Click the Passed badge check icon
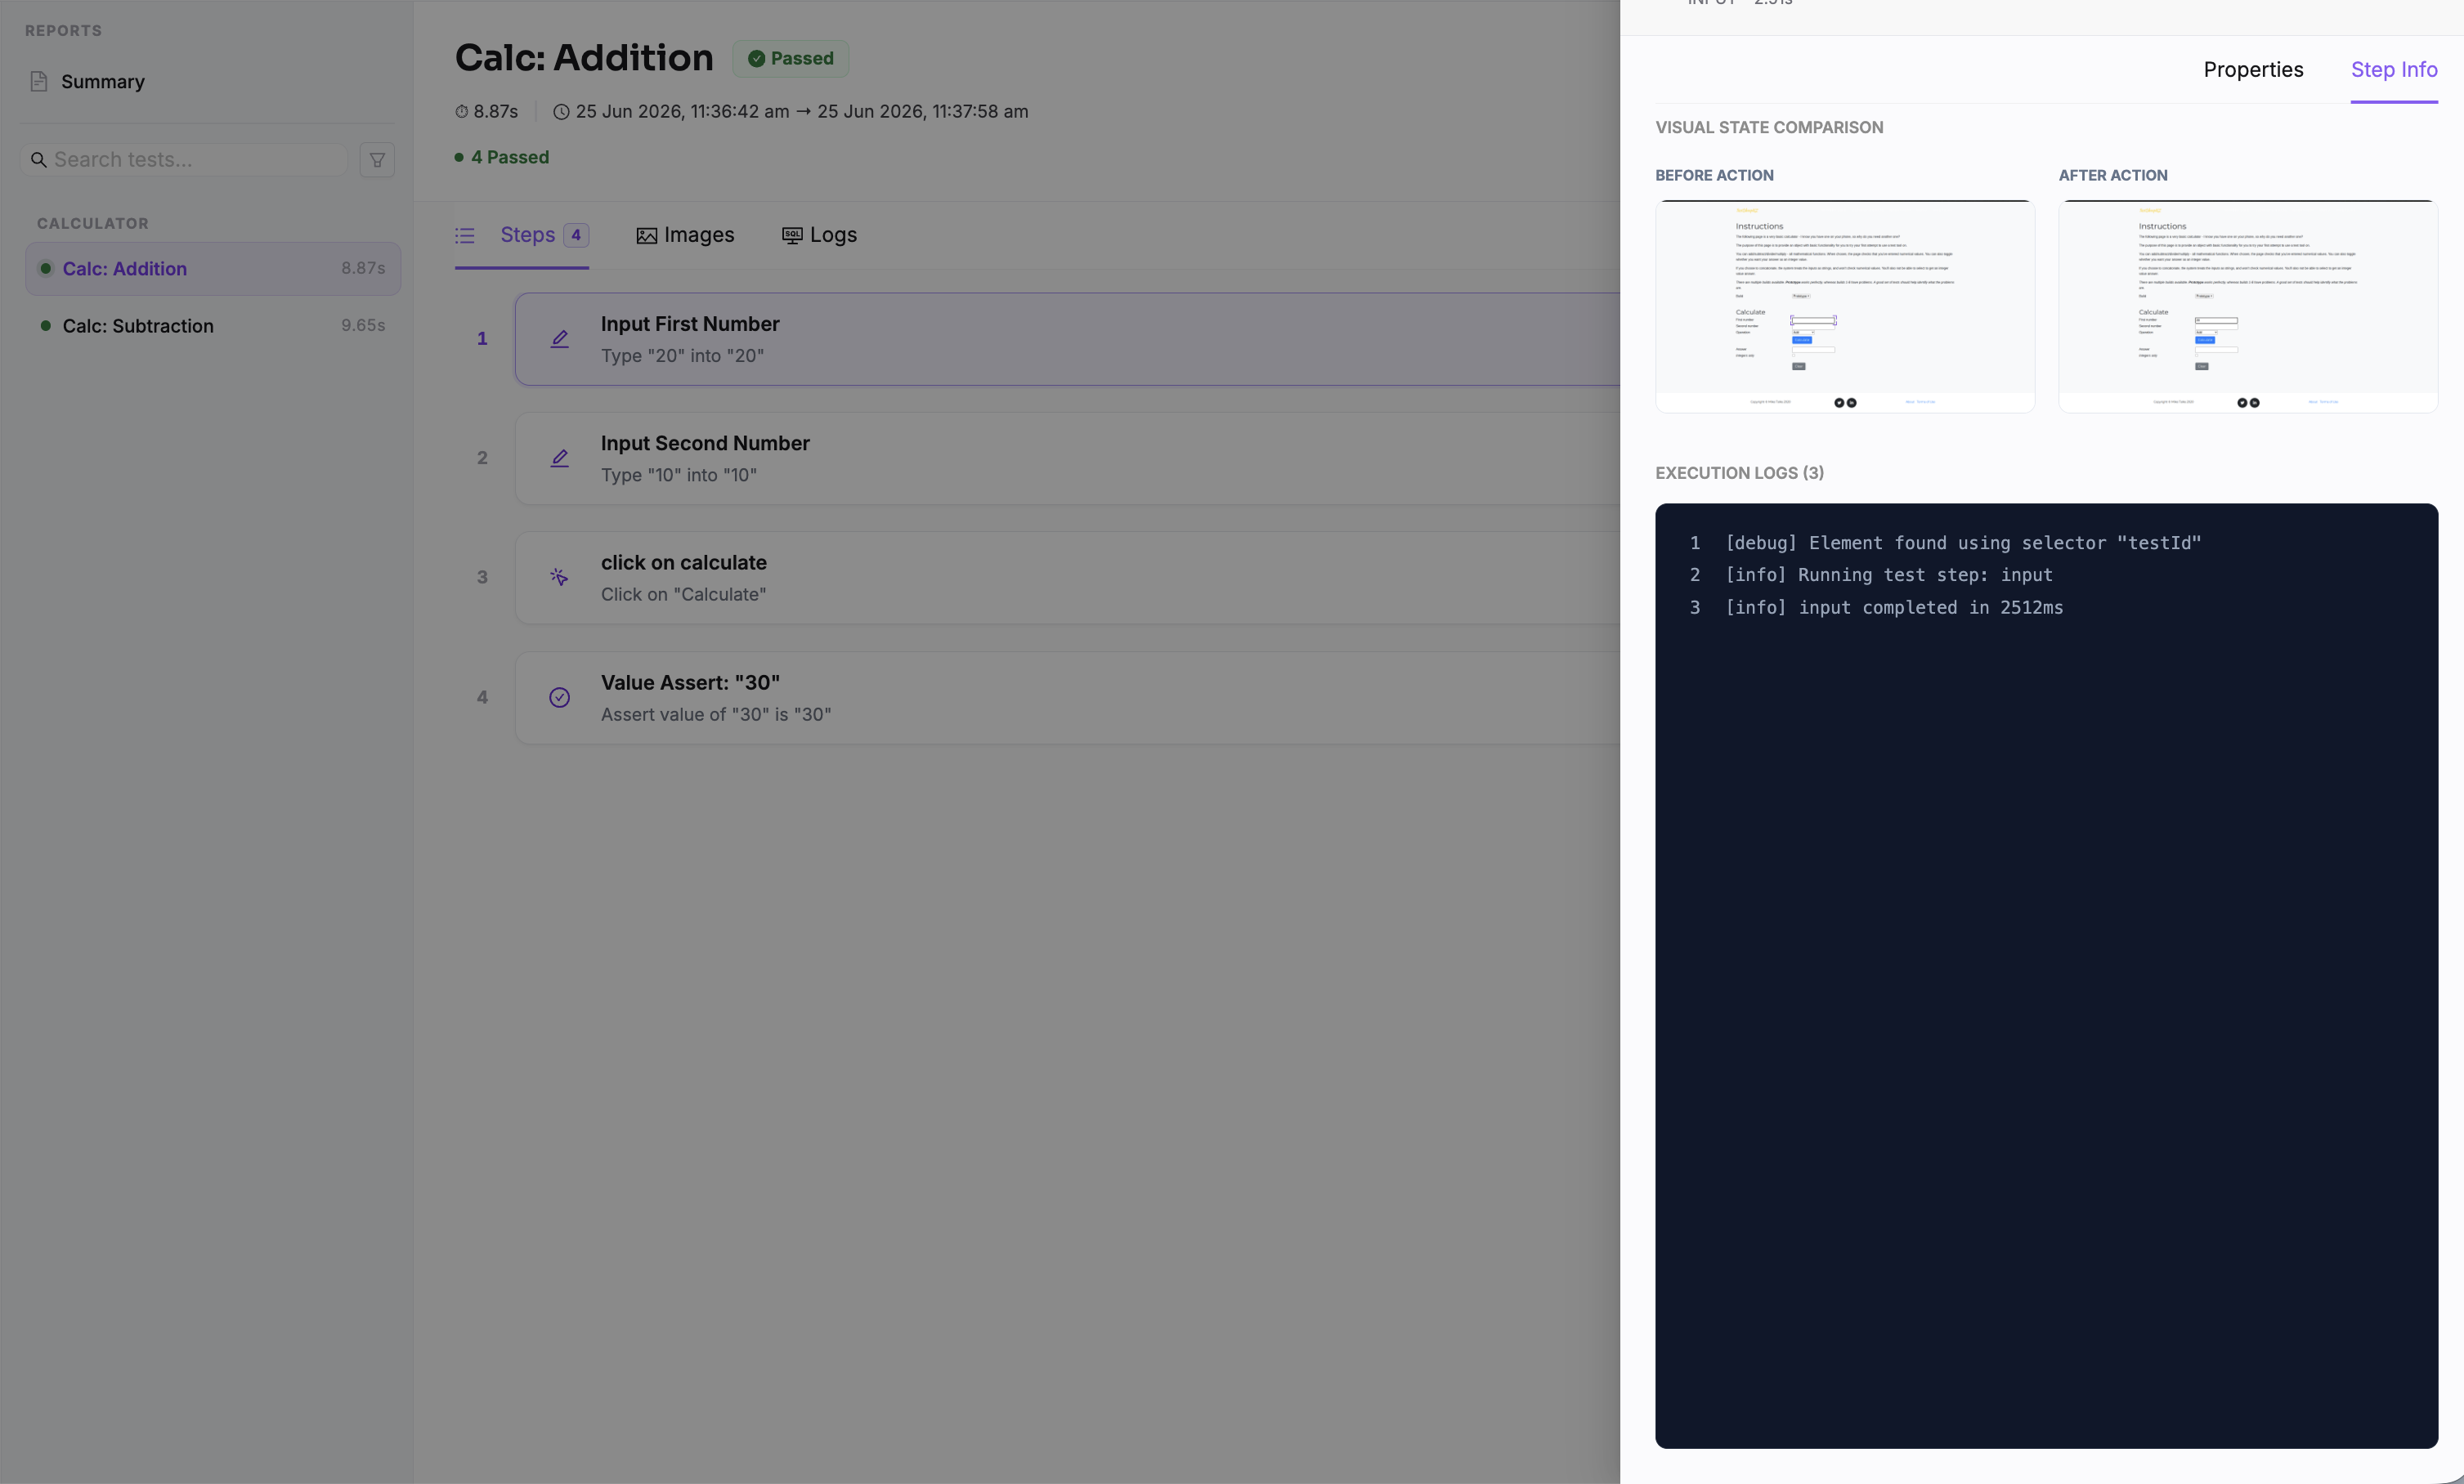 (757, 59)
